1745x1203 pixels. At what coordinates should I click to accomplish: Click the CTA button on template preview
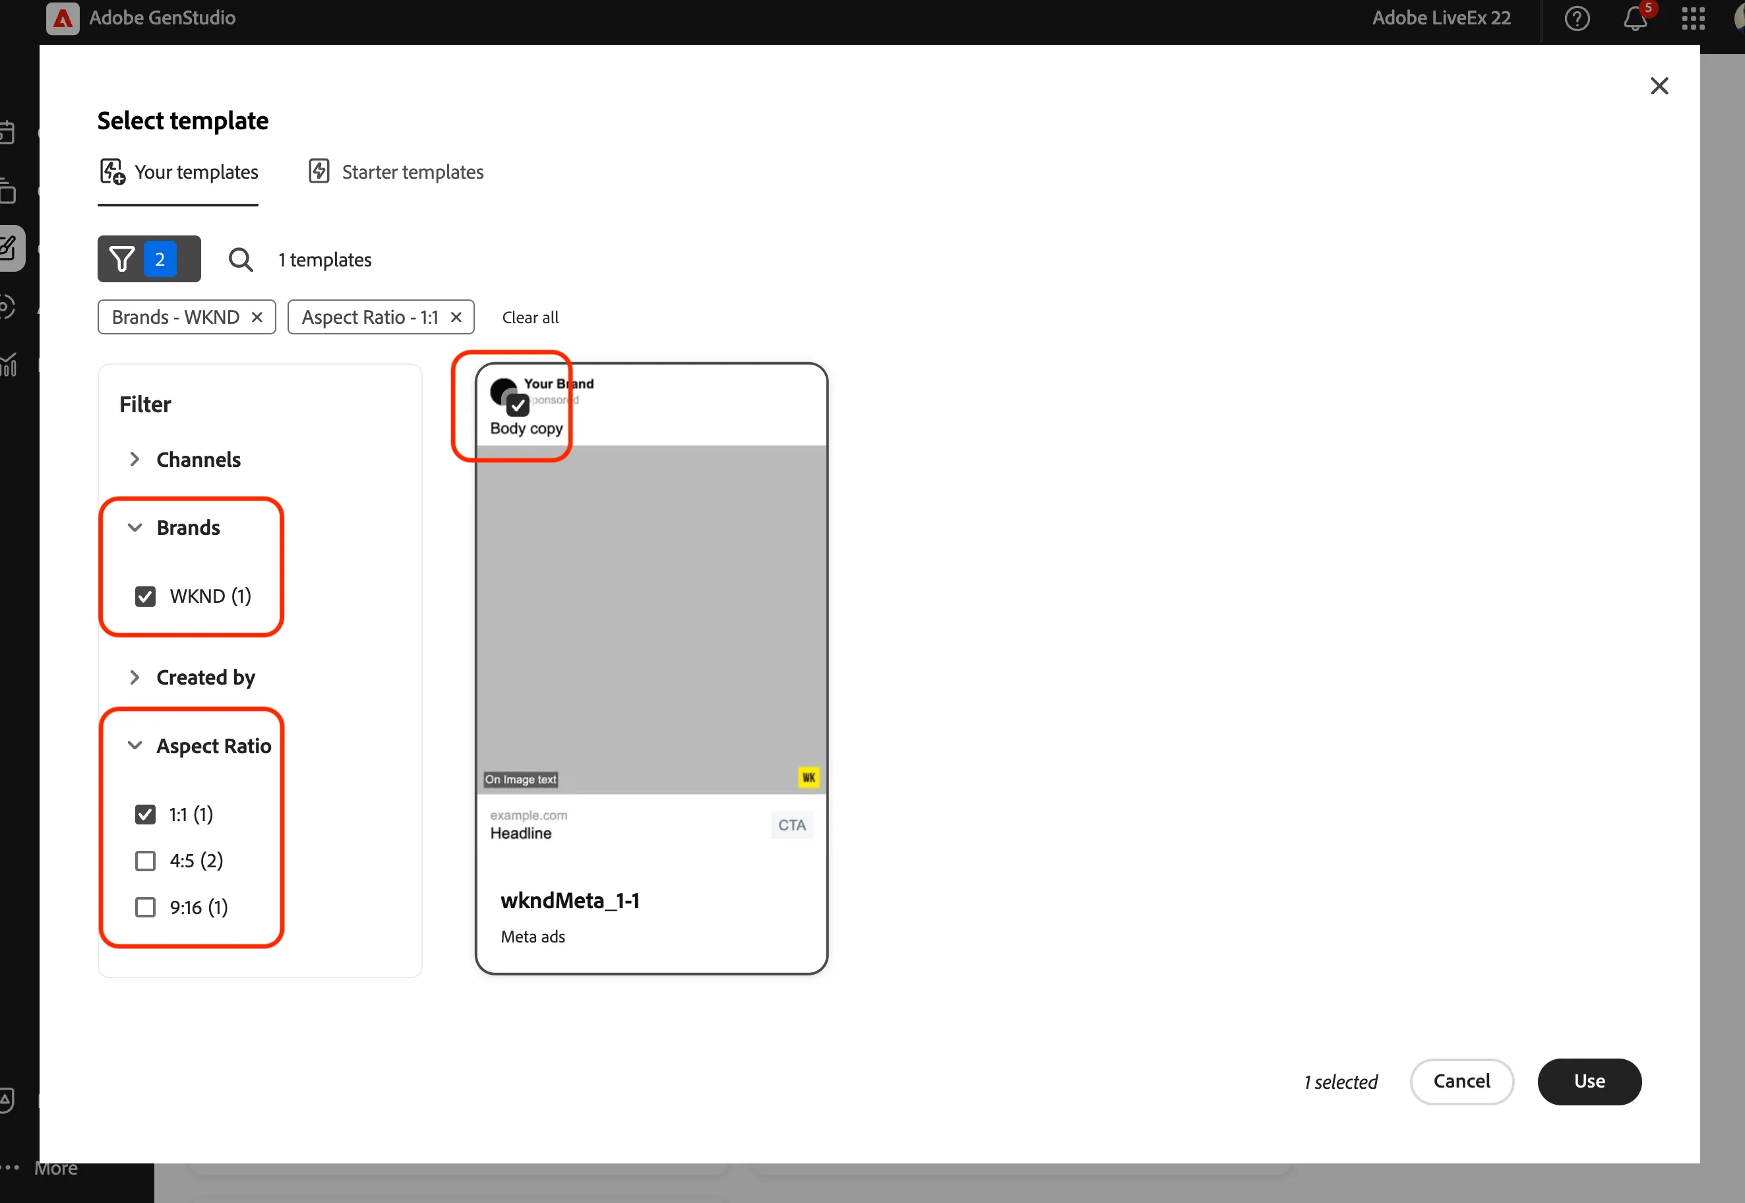point(791,825)
